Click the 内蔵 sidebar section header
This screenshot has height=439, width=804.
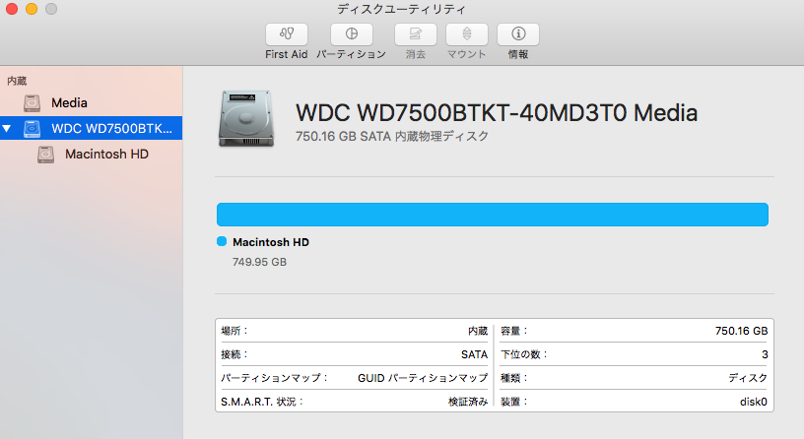(x=17, y=81)
